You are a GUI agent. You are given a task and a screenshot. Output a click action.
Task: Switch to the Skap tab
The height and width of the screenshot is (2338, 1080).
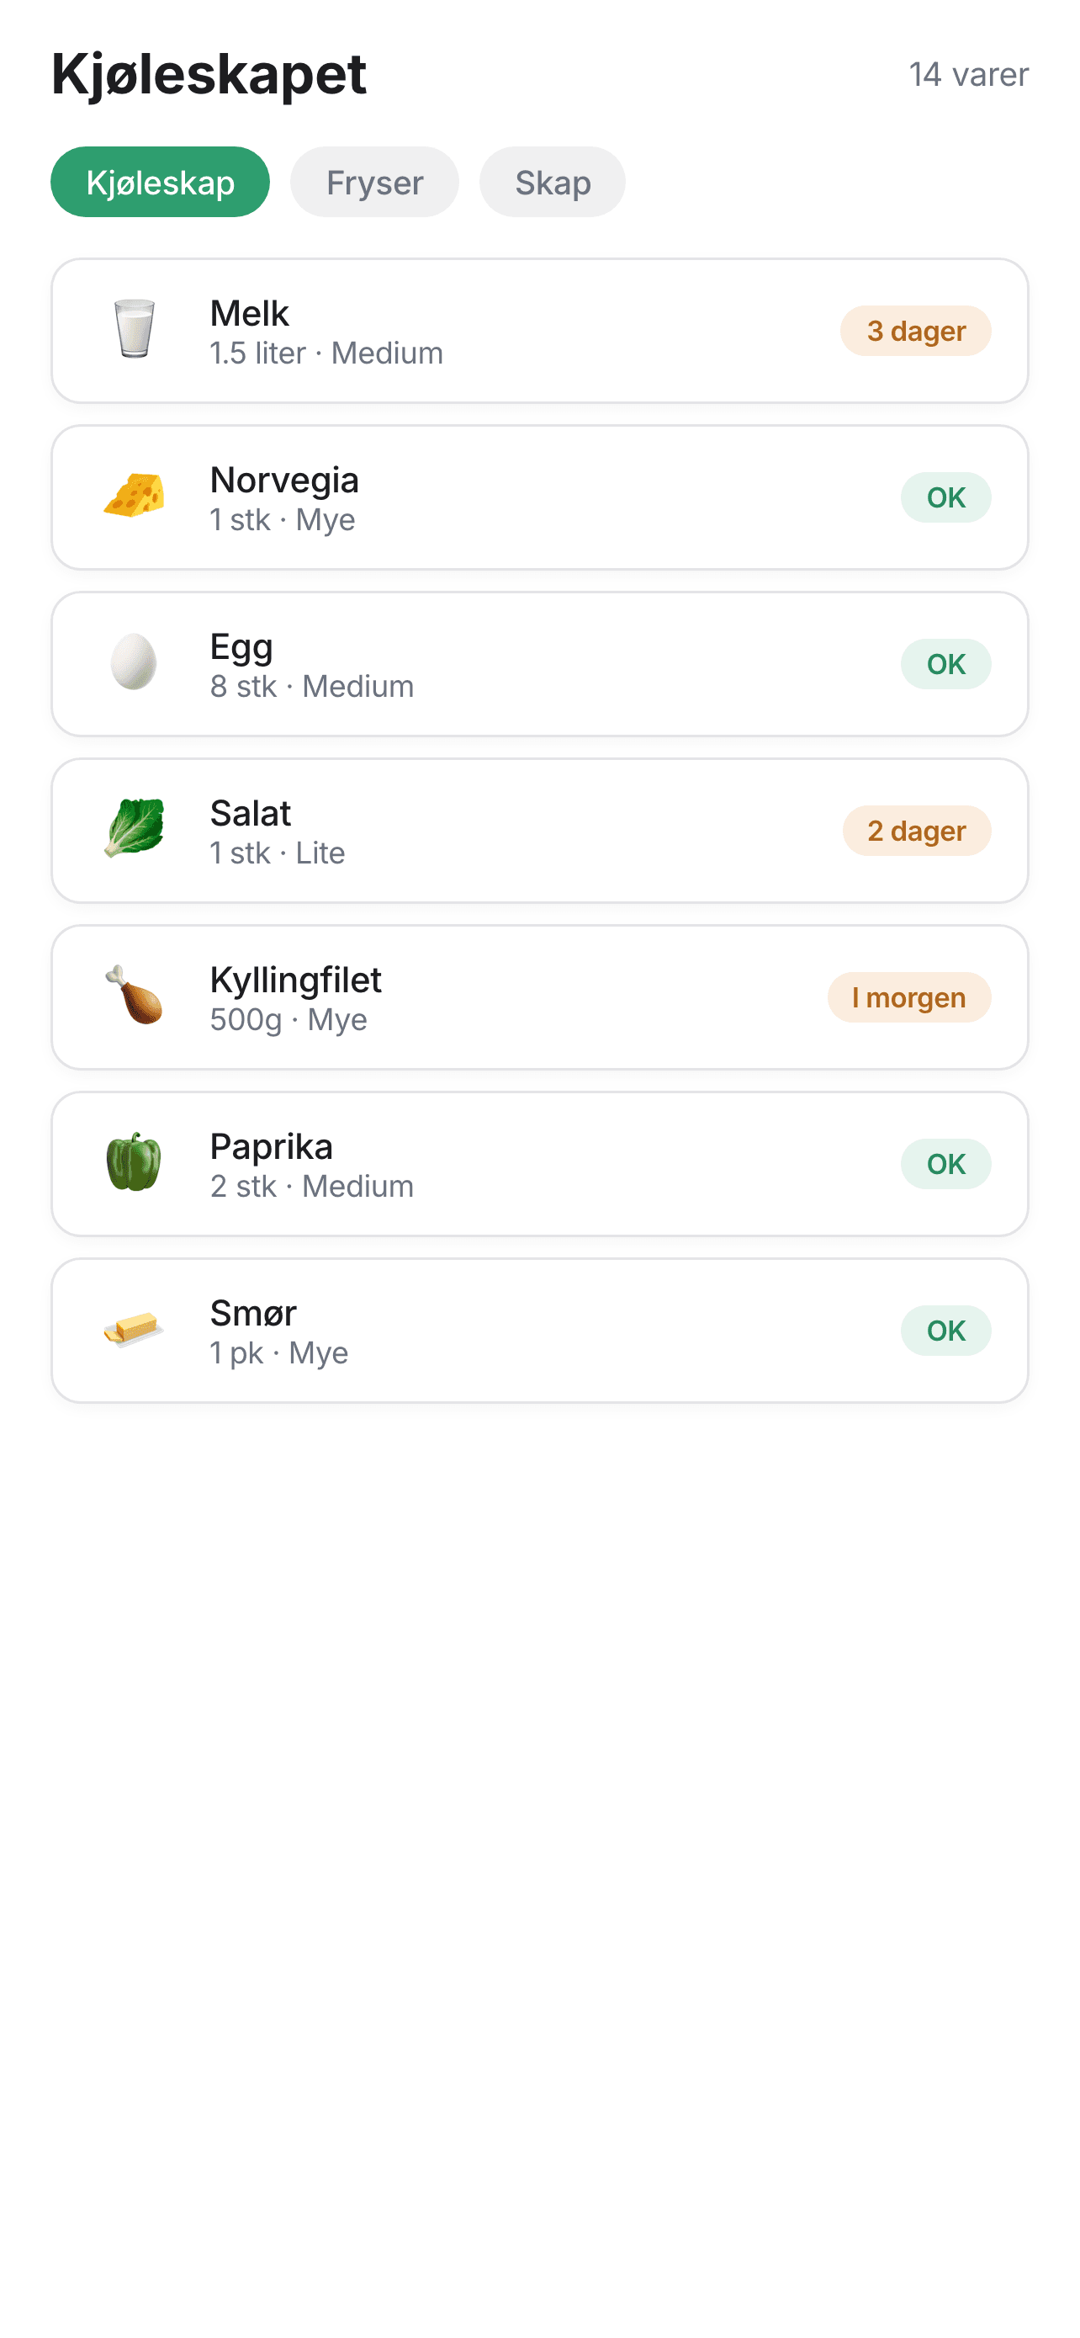[x=551, y=183]
